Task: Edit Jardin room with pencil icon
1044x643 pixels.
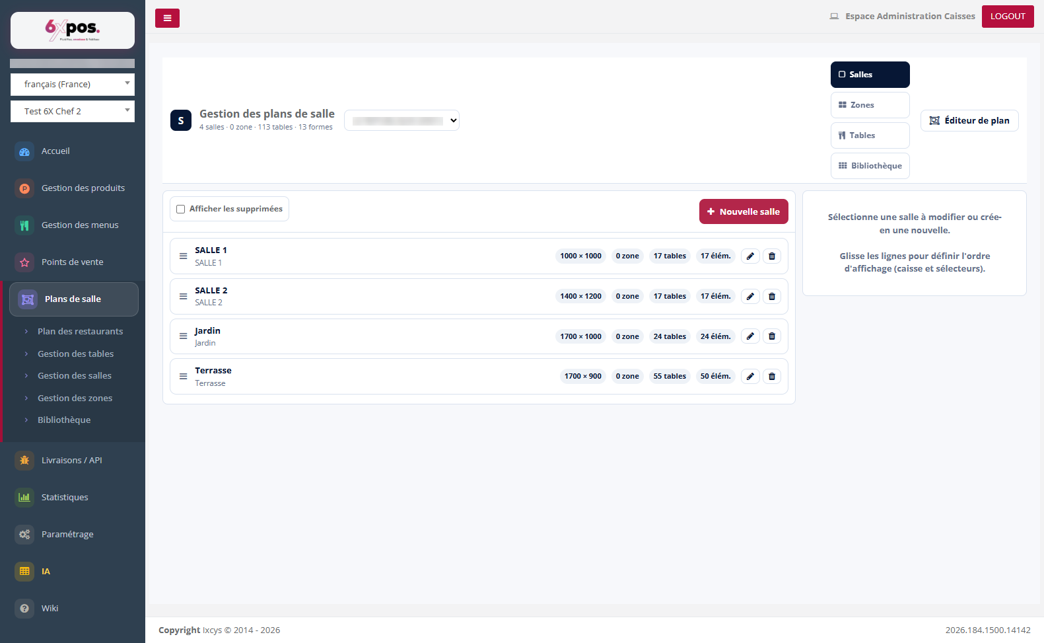Action: (750, 336)
